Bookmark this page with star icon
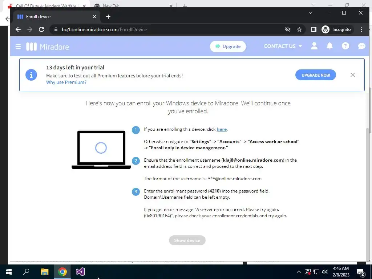The width and height of the screenshot is (372, 279). (299, 29)
